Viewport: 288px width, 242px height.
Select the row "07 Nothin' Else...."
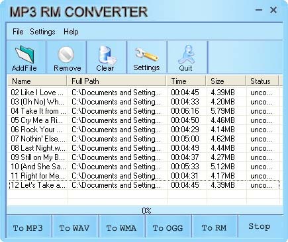(144, 139)
